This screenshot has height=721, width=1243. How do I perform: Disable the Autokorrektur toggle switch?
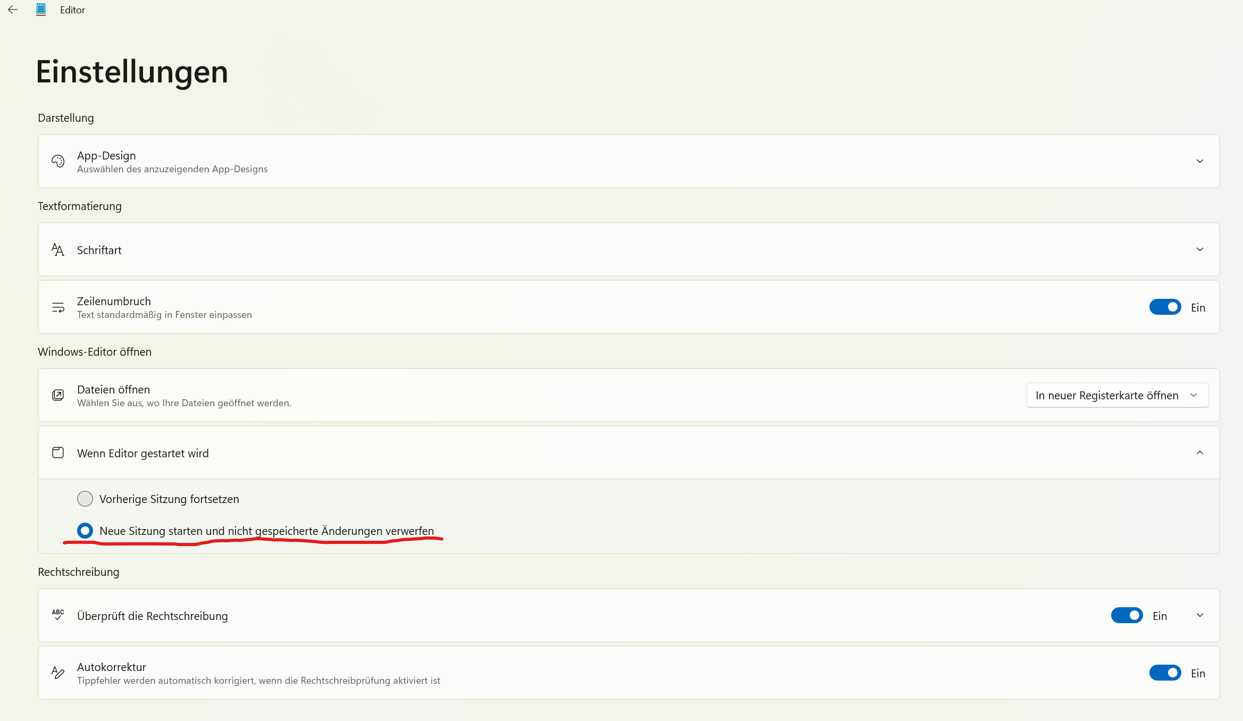(x=1165, y=673)
